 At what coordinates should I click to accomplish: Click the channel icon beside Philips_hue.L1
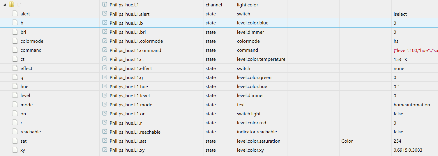coord(105,5)
